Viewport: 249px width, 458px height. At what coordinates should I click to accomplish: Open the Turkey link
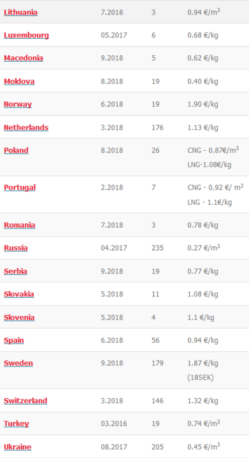point(17,424)
